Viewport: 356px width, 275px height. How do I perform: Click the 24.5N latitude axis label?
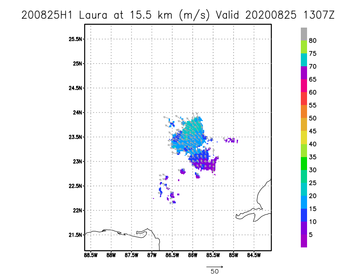[x=75, y=88]
